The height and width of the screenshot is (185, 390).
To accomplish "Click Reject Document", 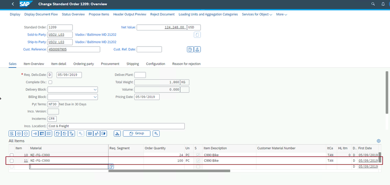I will [162, 14].
